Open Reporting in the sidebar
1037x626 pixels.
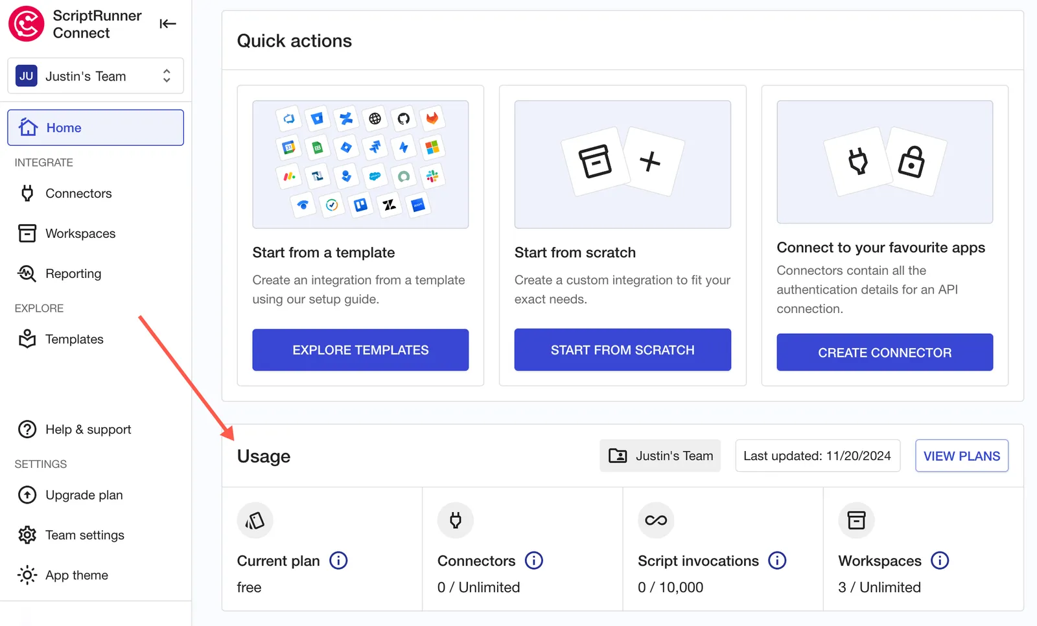coord(95,273)
